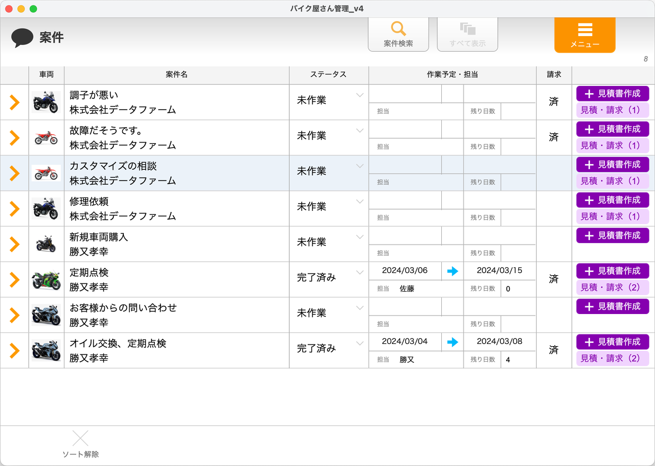Click 見積・請求（1）in 修理依頼 row
The image size is (655, 466).
(x=612, y=216)
